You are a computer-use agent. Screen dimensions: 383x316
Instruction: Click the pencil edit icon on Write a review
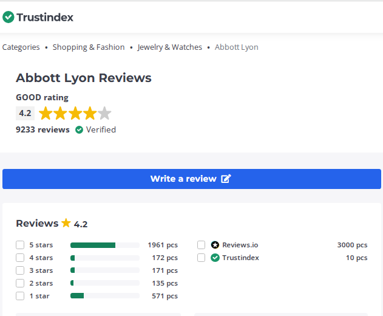coord(226,179)
